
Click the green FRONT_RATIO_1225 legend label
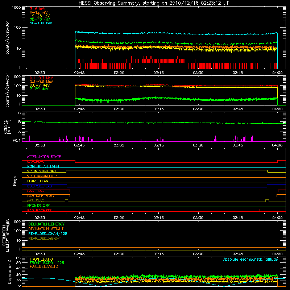[47, 263]
